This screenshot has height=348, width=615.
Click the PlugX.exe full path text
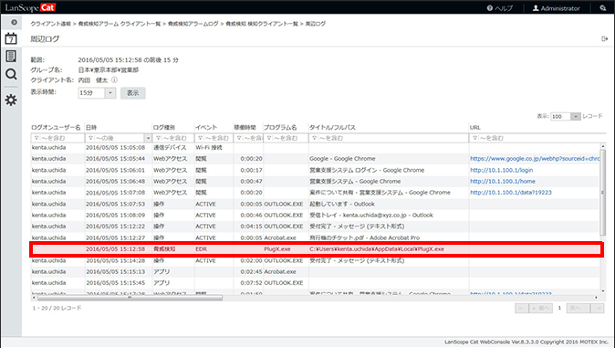pyautogui.click(x=377, y=249)
